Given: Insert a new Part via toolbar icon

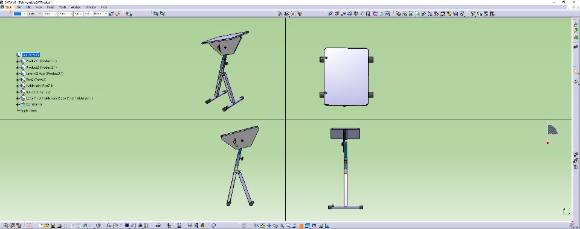Looking at the screenshot, I should tap(411, 14).
